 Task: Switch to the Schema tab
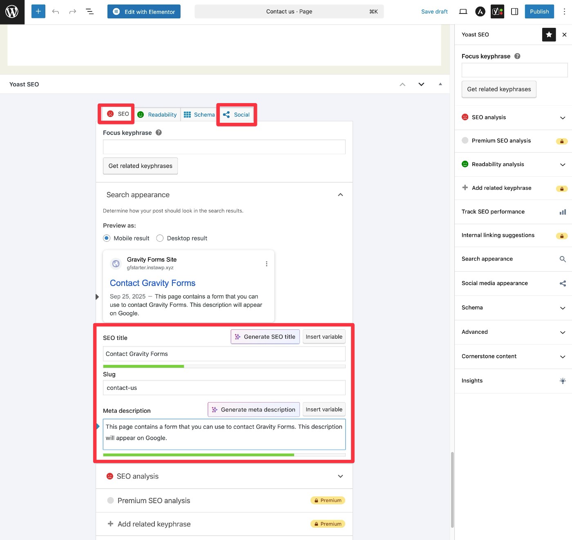tap(199, 115)
